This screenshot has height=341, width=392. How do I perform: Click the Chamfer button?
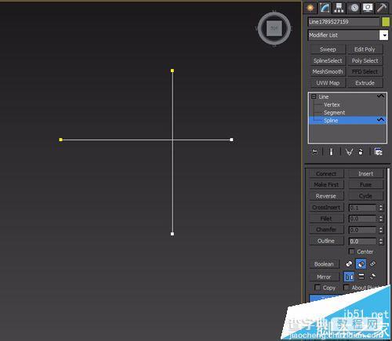click(x=326, y=230)
